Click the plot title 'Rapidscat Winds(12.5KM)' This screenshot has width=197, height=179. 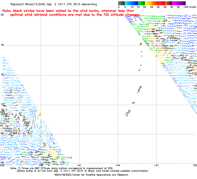28,4
